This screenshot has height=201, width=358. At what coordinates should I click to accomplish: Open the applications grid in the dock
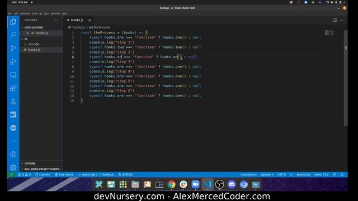click(x=123, y=184)
